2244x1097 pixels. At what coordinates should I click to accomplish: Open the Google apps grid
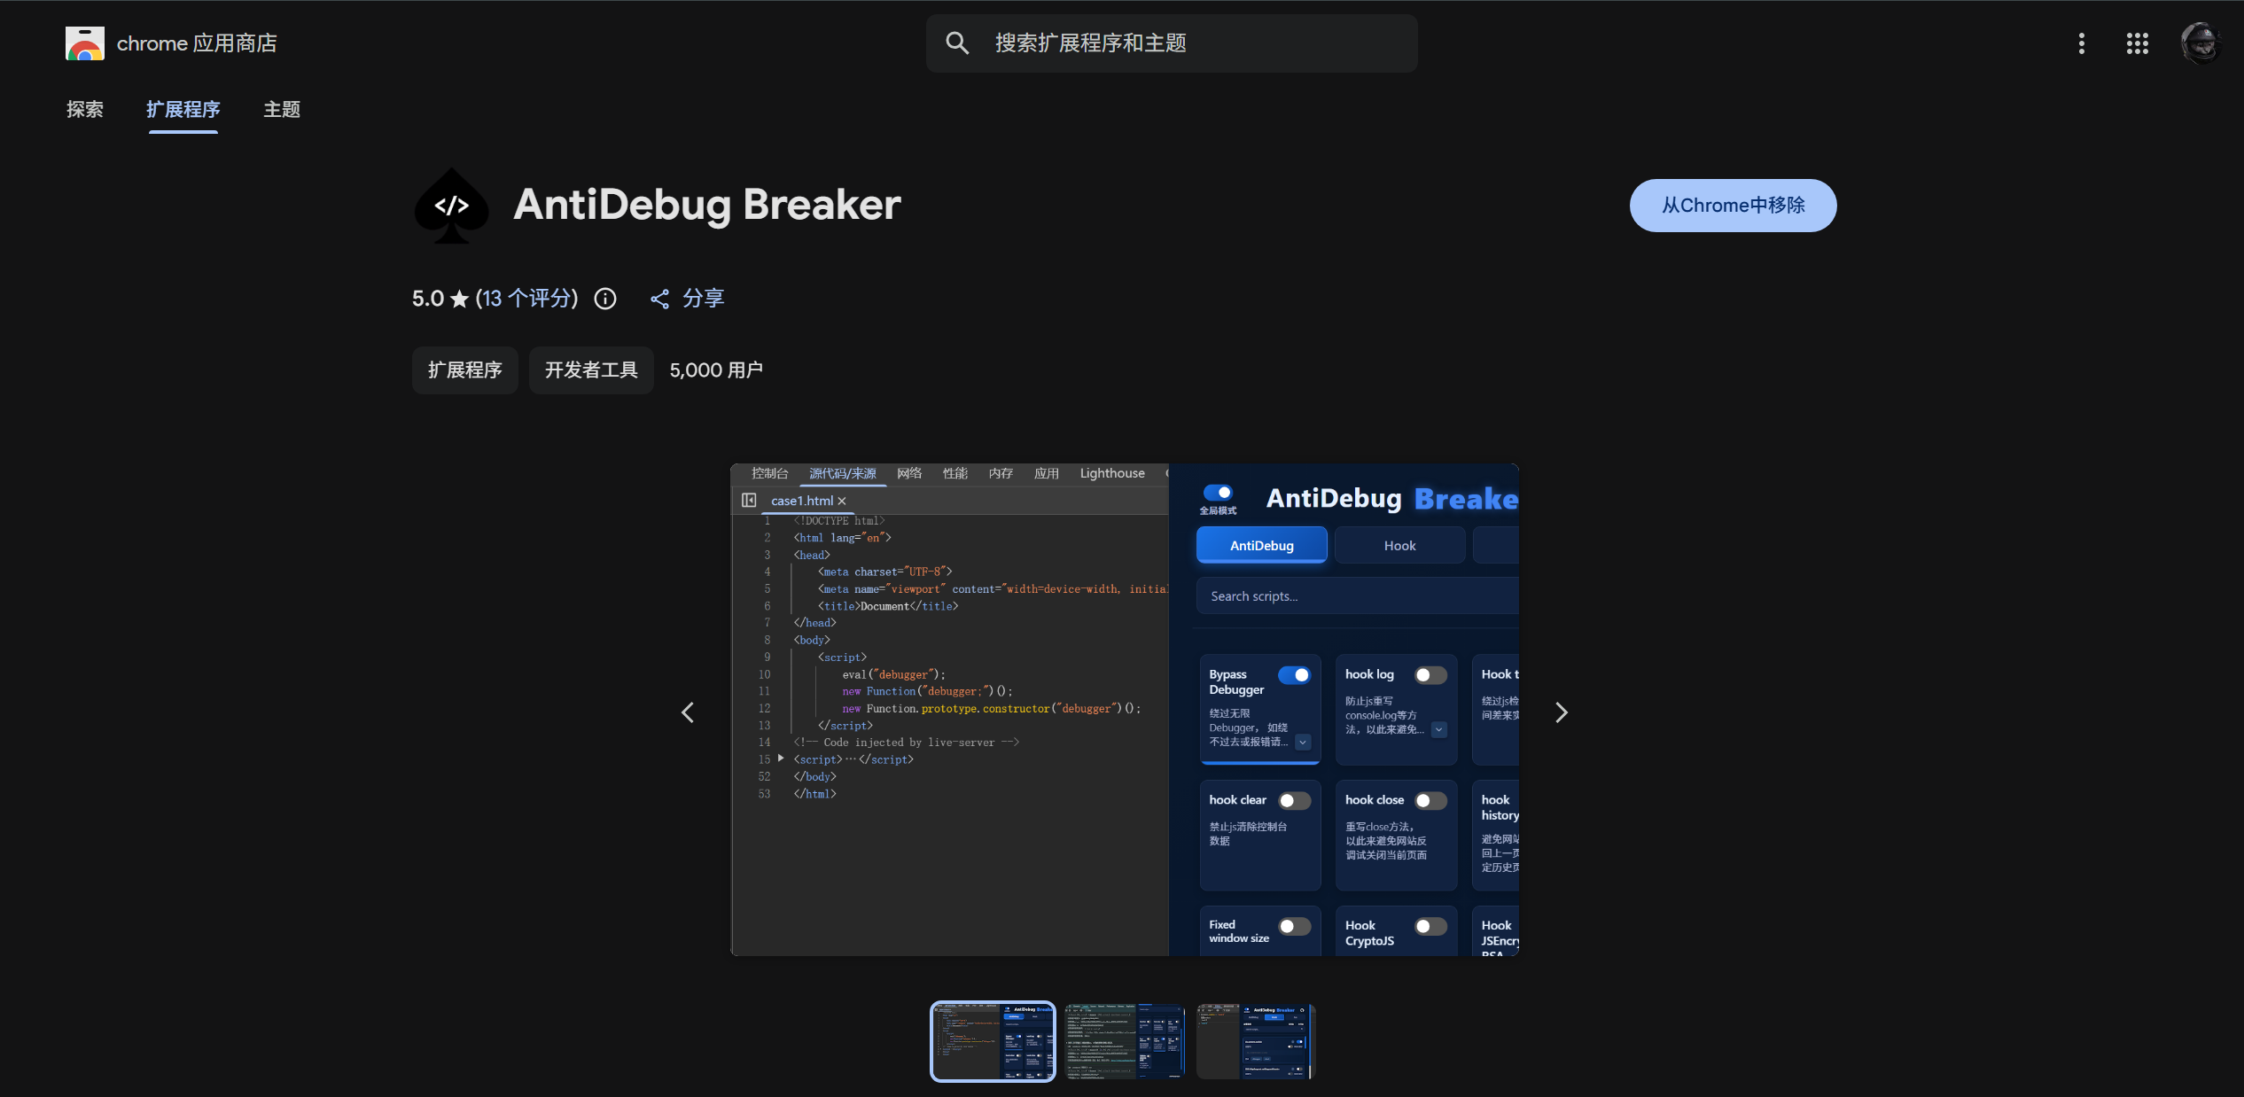2138,43
